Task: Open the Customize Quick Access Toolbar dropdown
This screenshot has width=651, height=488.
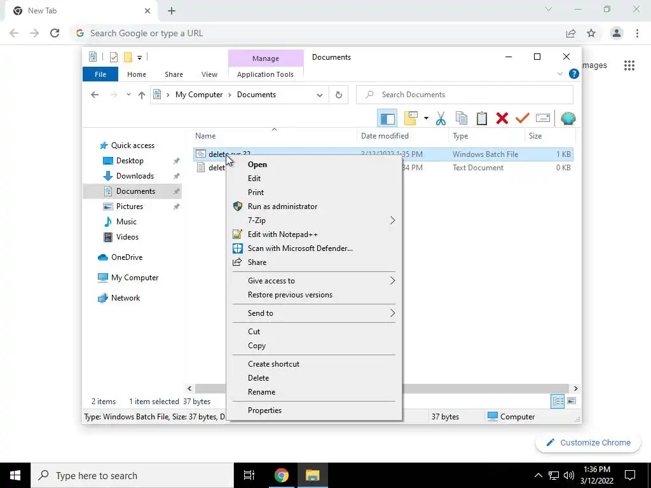Action: click(x=139, y=58)
